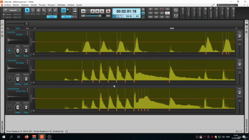Toggle the PDC override button
249x140 pixels.
(x=151, y=17)
